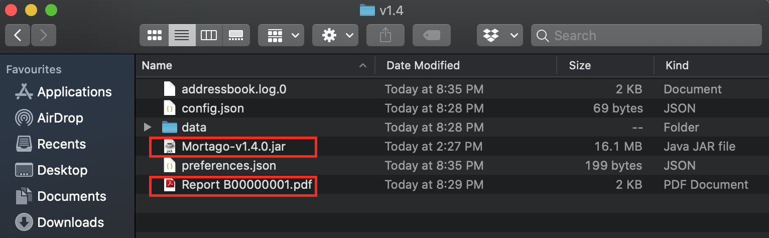Open the Dropbox toolbar dropdown
This screenshot has width=769, height=238.
(500, 35)
